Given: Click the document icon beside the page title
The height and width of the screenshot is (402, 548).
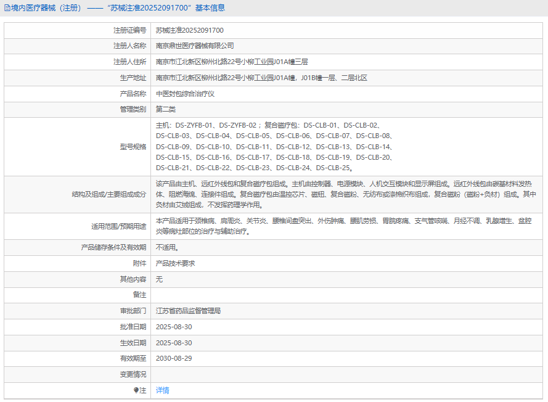Looking at the screenshot, I should click(7, 8).
